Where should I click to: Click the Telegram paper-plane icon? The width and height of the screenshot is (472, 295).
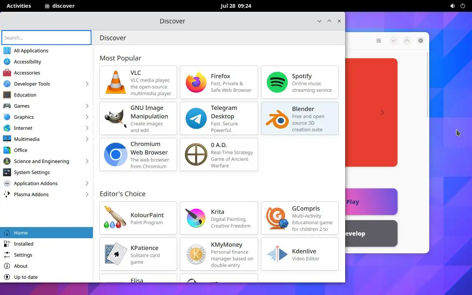click(x=196, y=118)
